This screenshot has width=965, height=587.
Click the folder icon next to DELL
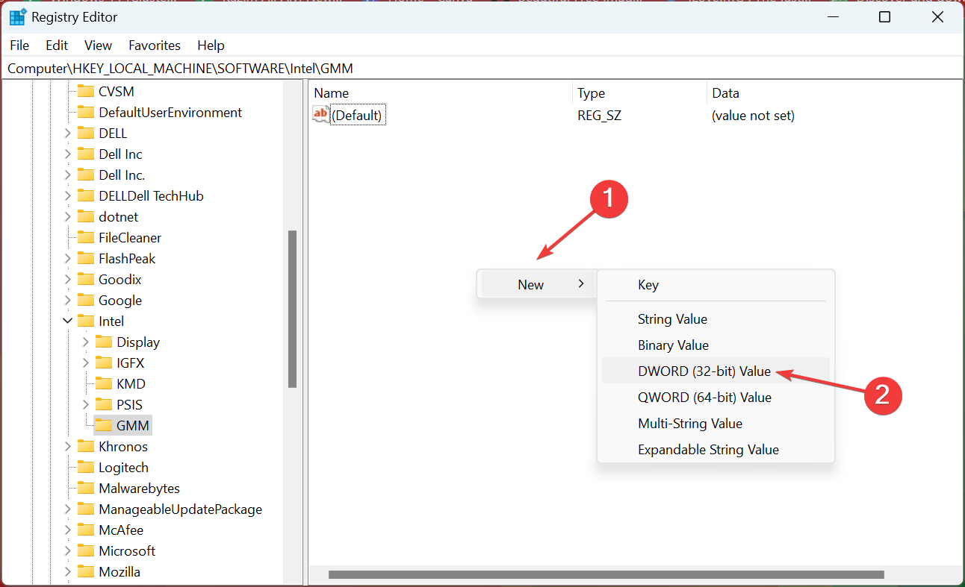[x=86, y=134]
